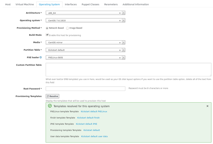Expand the Partition Table dropdown arrow
This screenshot has width=213, height=144.
[x=124, y=50]
